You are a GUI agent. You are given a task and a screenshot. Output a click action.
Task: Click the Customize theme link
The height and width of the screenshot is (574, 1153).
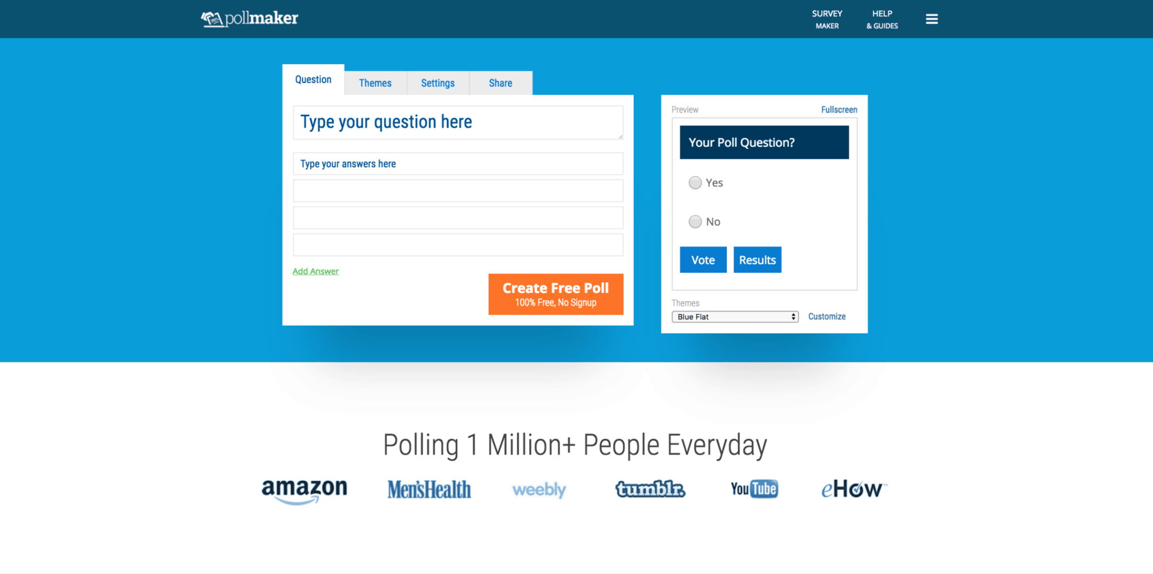pyautogui.click(x=827, y=317)
